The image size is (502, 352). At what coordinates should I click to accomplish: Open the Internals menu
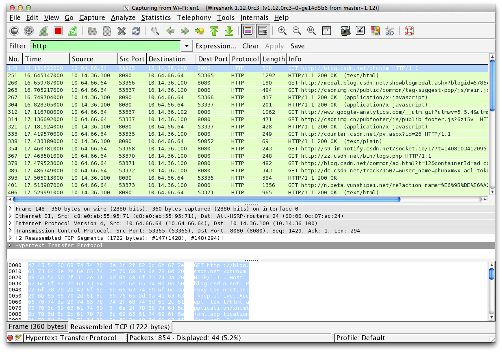pos(254,17)
